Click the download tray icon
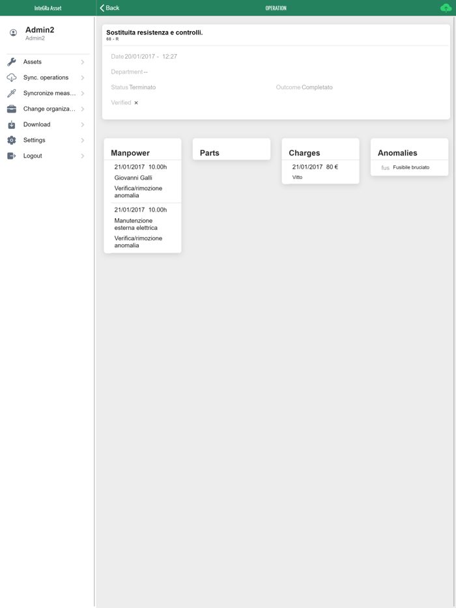 (x=12, y=124)
